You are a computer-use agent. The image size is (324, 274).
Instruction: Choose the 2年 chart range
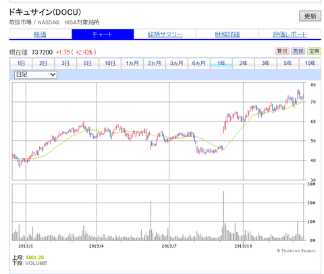tap(244, 63)
